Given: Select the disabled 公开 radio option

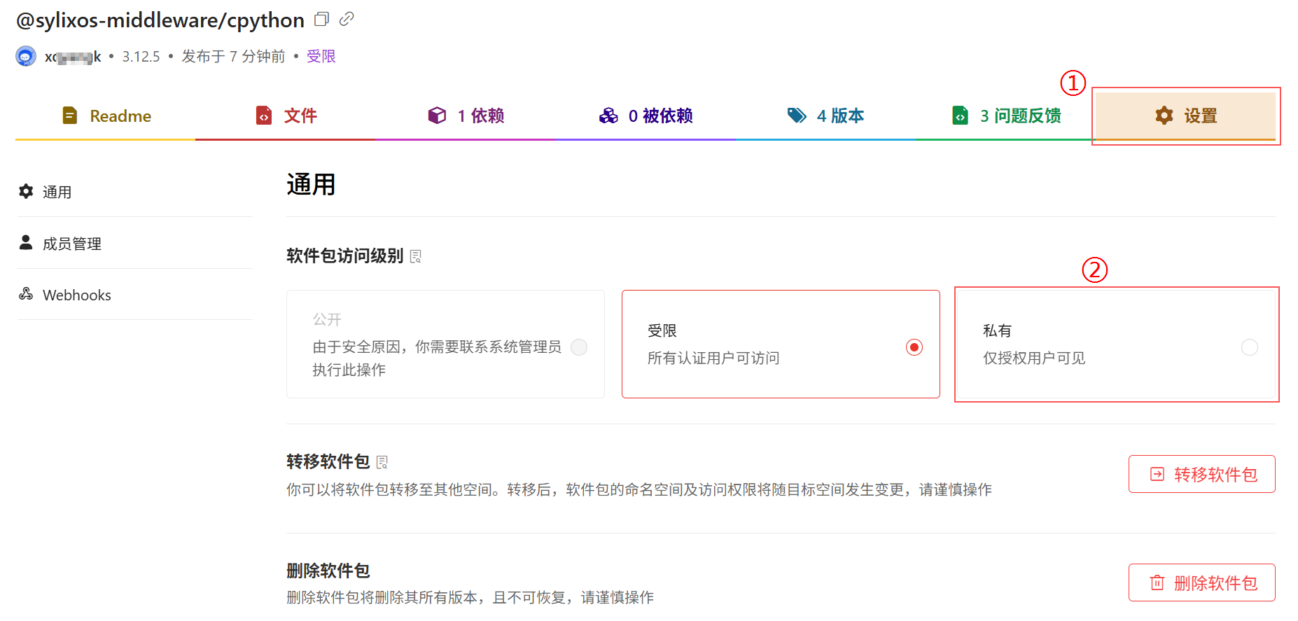Looking at the screenshot, I should click(579, 347).
